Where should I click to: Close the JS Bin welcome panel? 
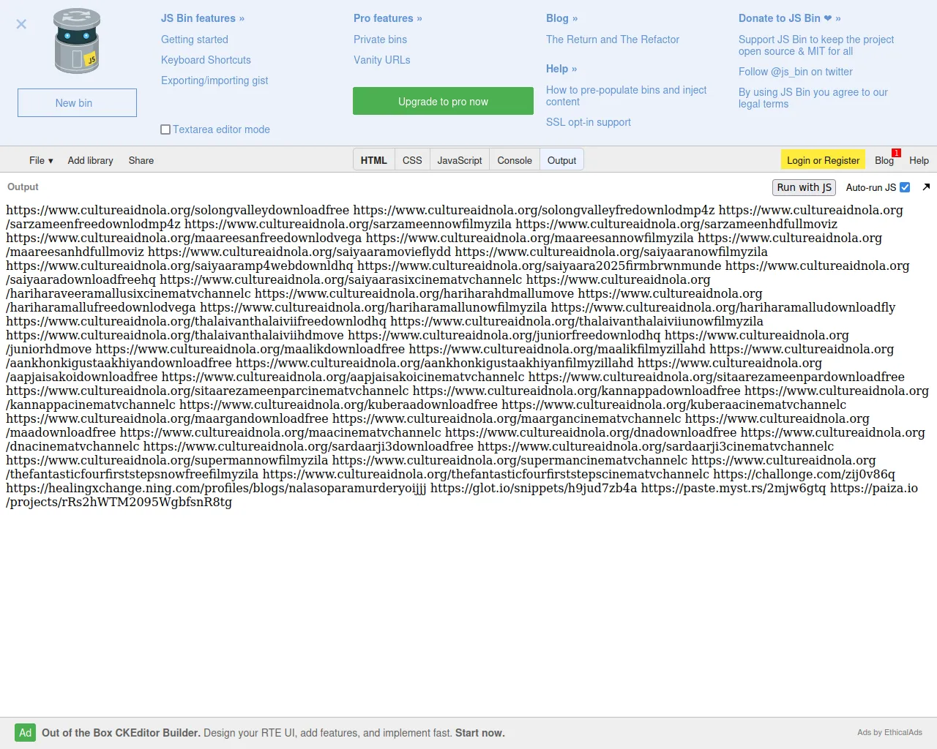21,24
